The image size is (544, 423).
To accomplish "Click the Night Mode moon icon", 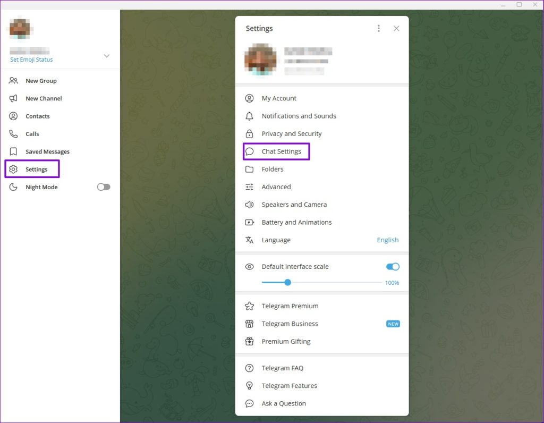I will pos(13,187).
